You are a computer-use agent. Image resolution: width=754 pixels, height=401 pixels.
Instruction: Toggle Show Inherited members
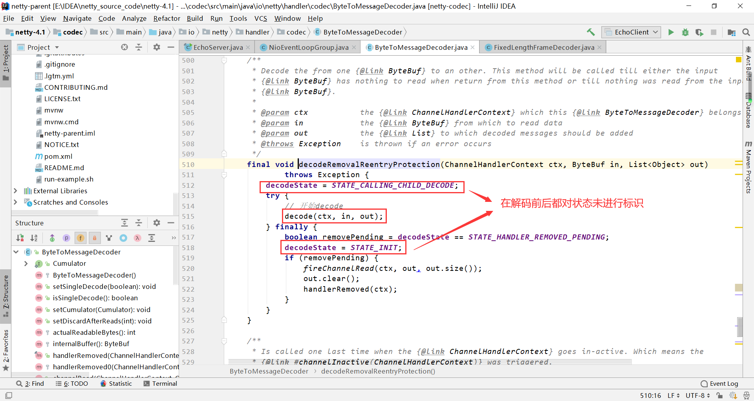[52, 238]
